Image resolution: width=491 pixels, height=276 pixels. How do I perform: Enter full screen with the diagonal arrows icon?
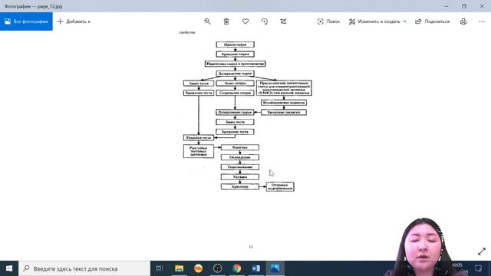482,251
